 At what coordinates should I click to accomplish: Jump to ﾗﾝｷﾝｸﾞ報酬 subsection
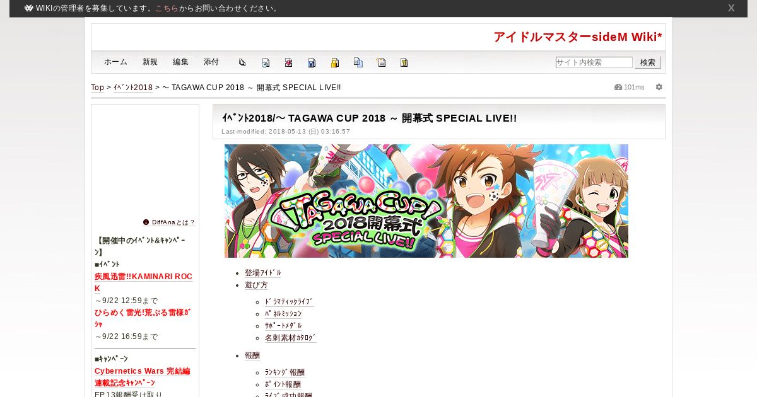point(285,372)
